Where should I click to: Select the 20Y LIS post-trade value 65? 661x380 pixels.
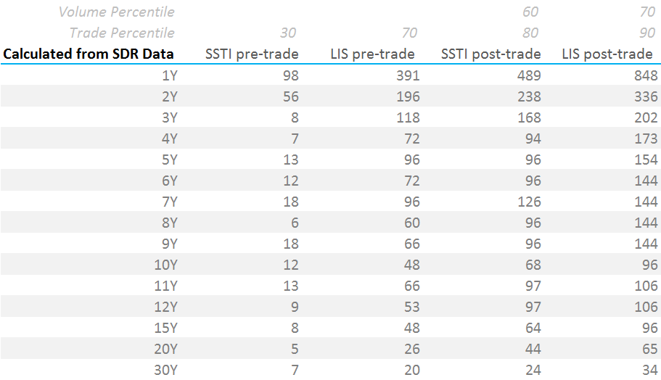pos(649,350)
